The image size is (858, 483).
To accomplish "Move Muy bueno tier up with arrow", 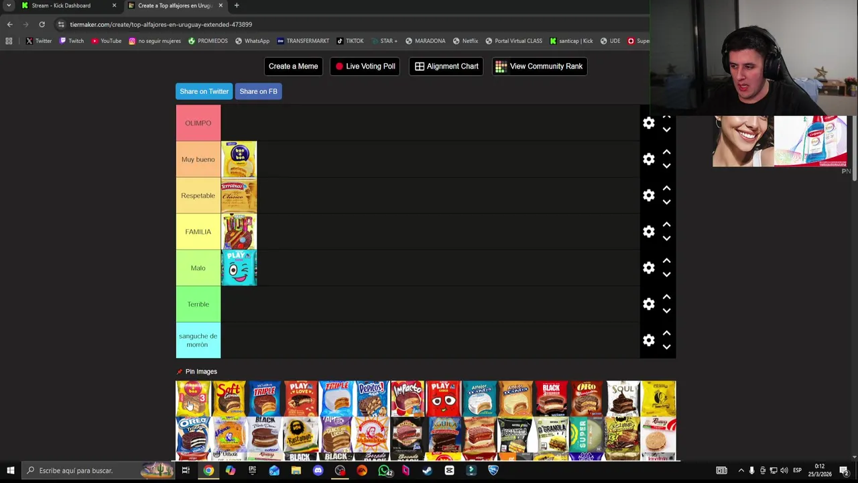I will [x=666, y=152].
